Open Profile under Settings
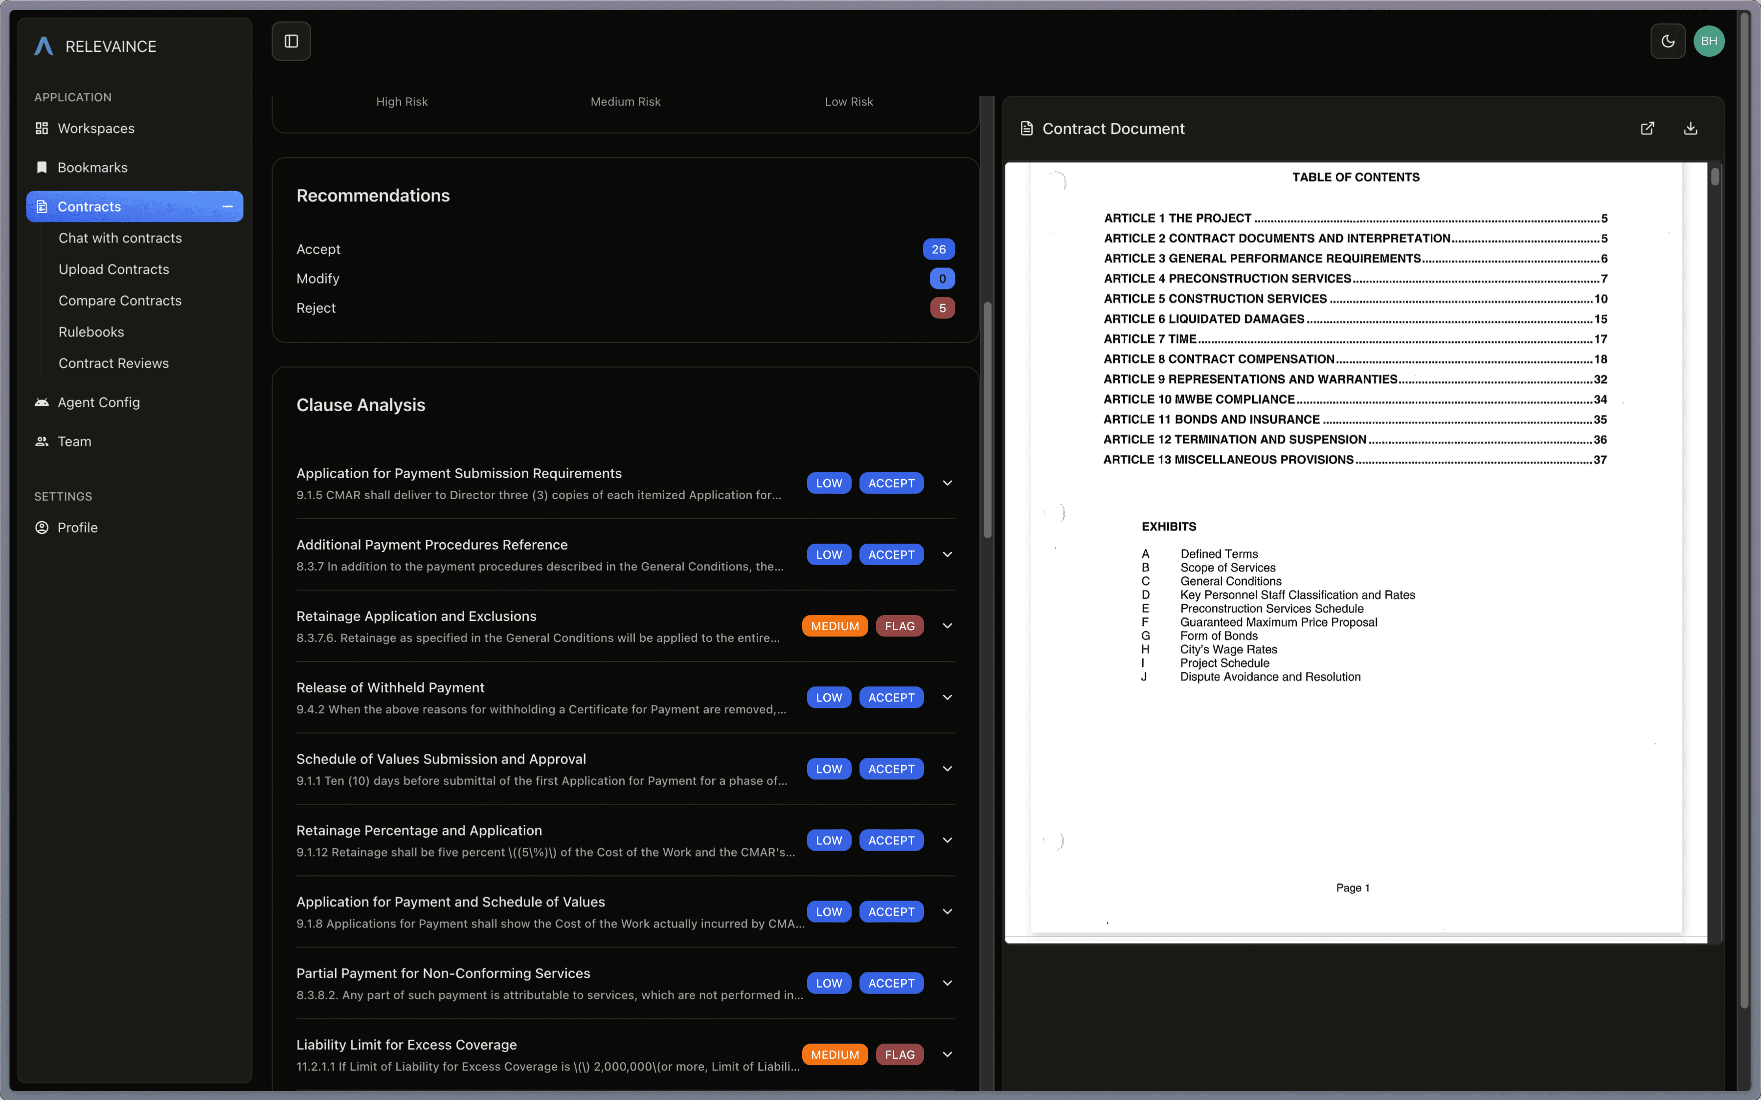Viewport: 1761px width, 1100px height. tap(77, 528)
